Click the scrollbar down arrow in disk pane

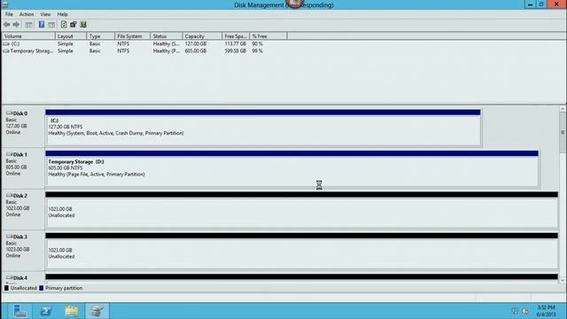pyautogui.click(x=563, y=280)
